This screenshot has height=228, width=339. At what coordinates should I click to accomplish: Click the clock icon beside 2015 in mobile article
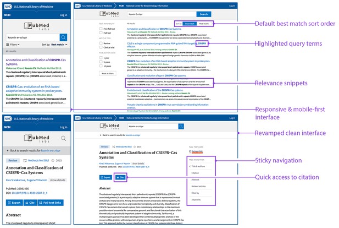point(53,160)
